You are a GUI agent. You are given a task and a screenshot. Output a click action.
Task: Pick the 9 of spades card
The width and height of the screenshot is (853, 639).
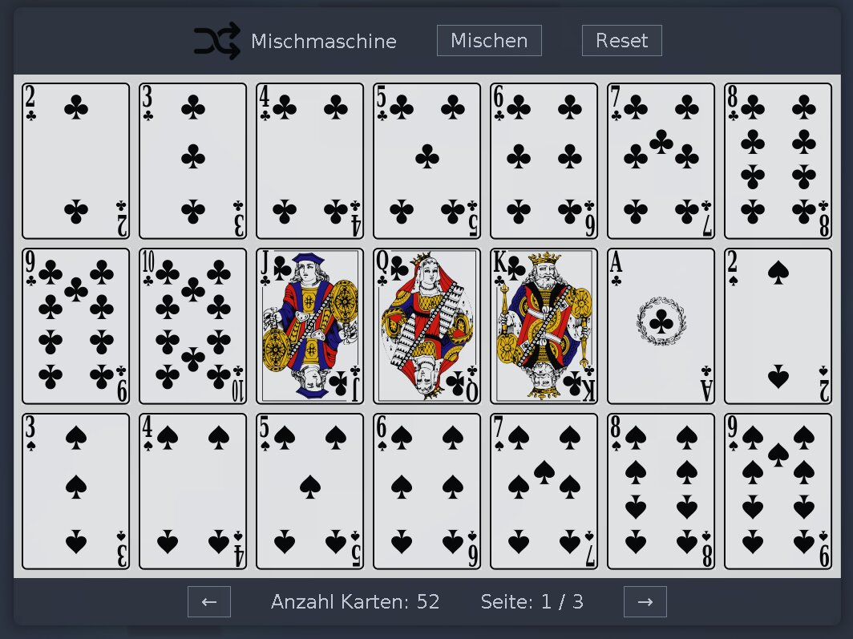778,491
